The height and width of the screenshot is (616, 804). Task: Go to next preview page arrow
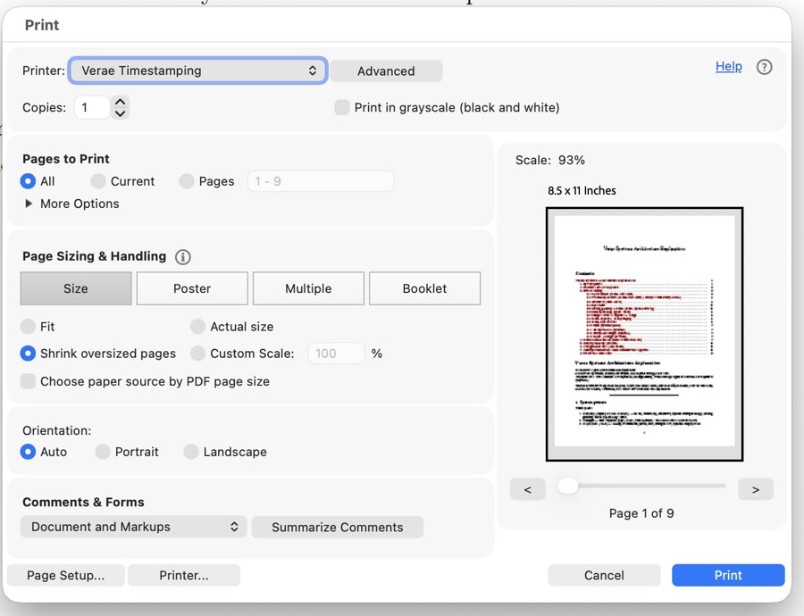pos(755,489)
